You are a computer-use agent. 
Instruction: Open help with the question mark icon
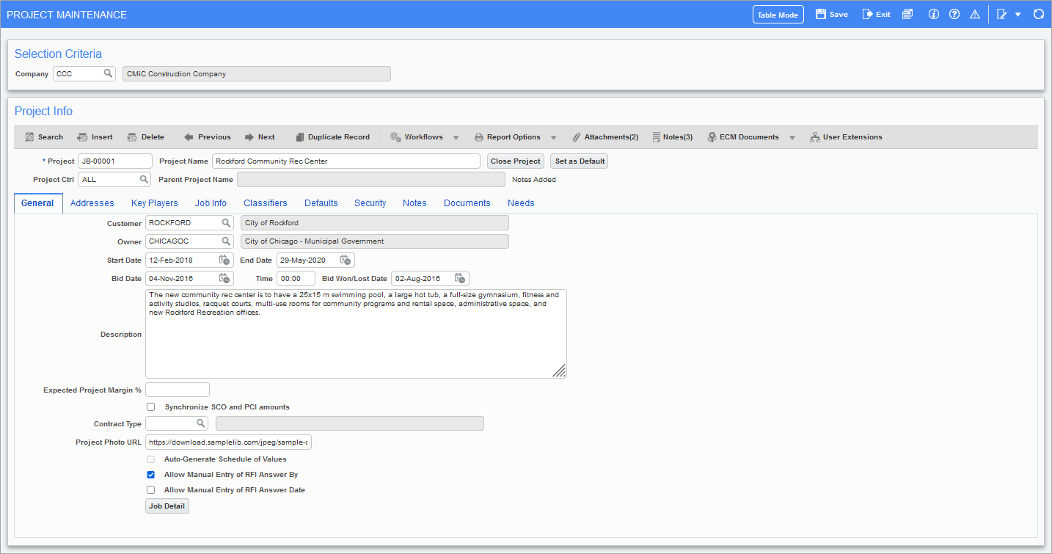954,14
